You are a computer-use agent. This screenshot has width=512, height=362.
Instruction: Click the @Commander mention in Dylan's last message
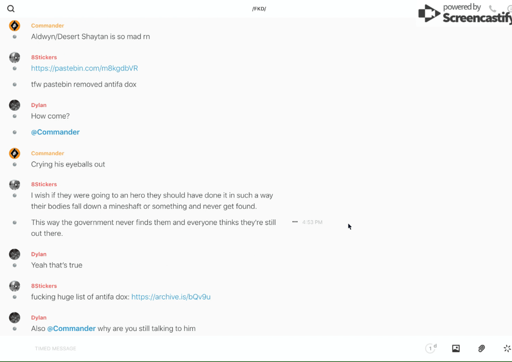point(71,328)
